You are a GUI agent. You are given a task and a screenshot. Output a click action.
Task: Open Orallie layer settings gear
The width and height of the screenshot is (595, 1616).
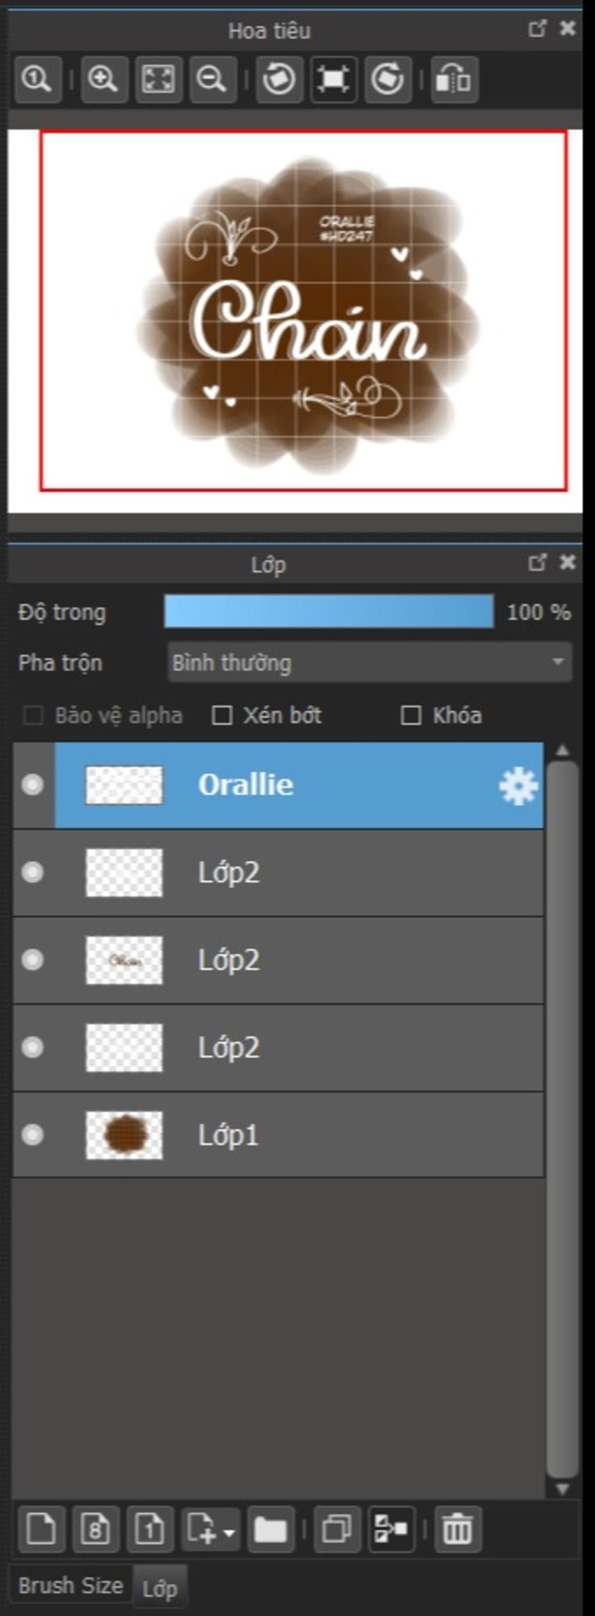click(518, 785)
